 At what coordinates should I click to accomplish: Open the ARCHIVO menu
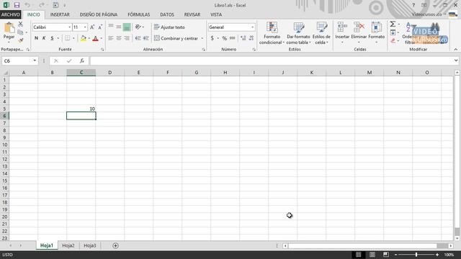tap(11, 14)
